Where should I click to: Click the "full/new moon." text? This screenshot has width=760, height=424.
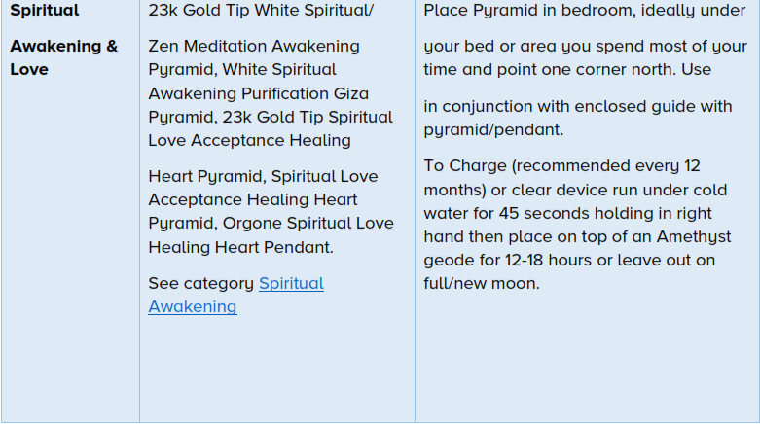tap(481, 284)
